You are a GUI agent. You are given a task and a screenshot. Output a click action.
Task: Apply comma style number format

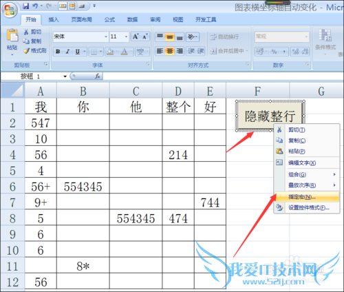284,52
